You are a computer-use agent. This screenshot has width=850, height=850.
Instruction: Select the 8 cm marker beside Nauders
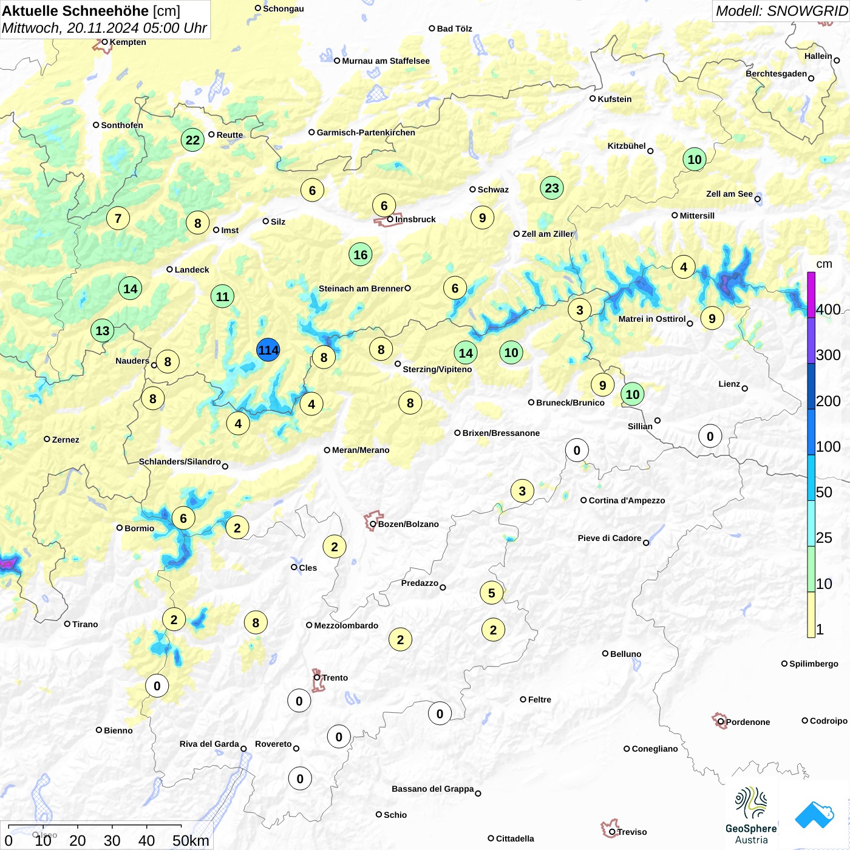click(x=168, y=361)
